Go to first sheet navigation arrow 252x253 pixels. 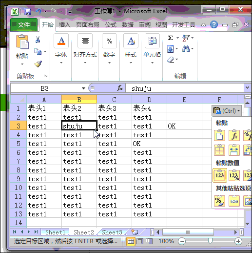[15, 232]
